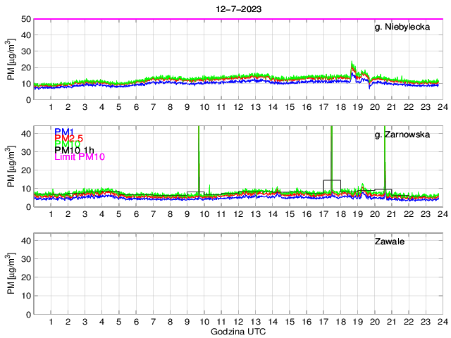Click the Zawale station label
Image resolution: width=451 pixels, height=338 pixels.
tap(388, 242)
